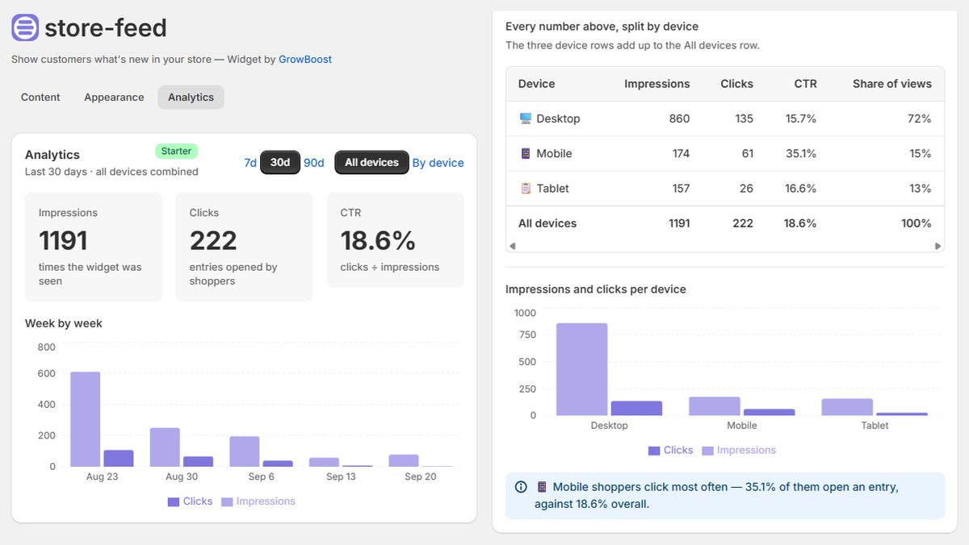
Task: Click the Starter plan badge
Action: pos(176,151)
